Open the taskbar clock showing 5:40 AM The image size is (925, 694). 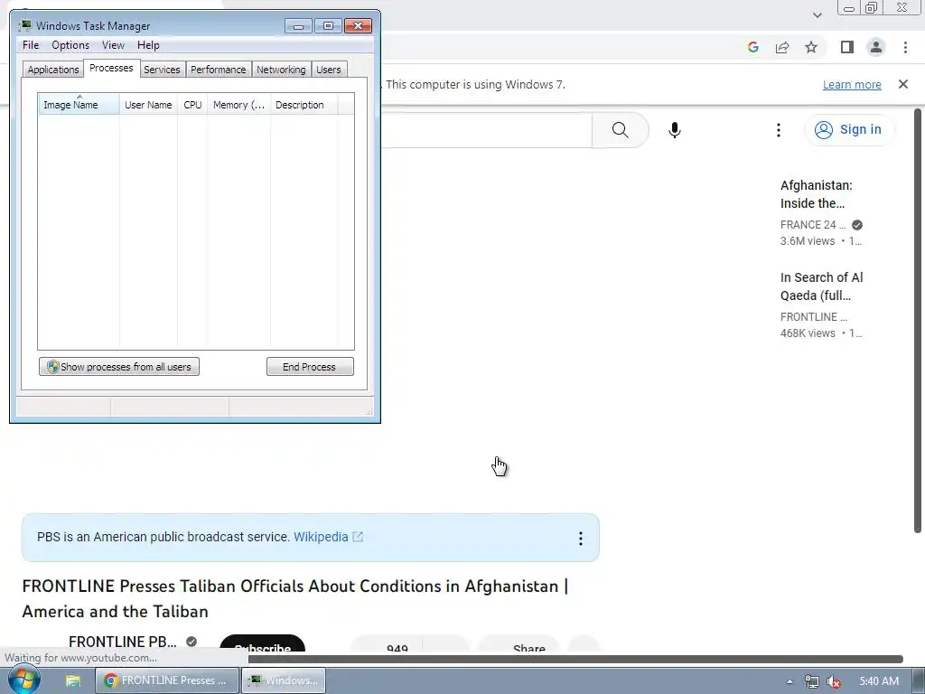pyautogui.click(x=879, y=681)
